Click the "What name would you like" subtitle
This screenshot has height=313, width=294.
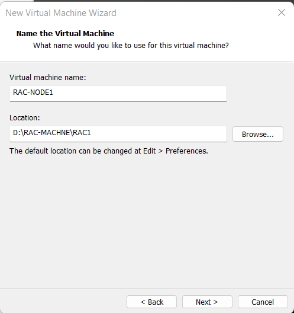point(131,46)
